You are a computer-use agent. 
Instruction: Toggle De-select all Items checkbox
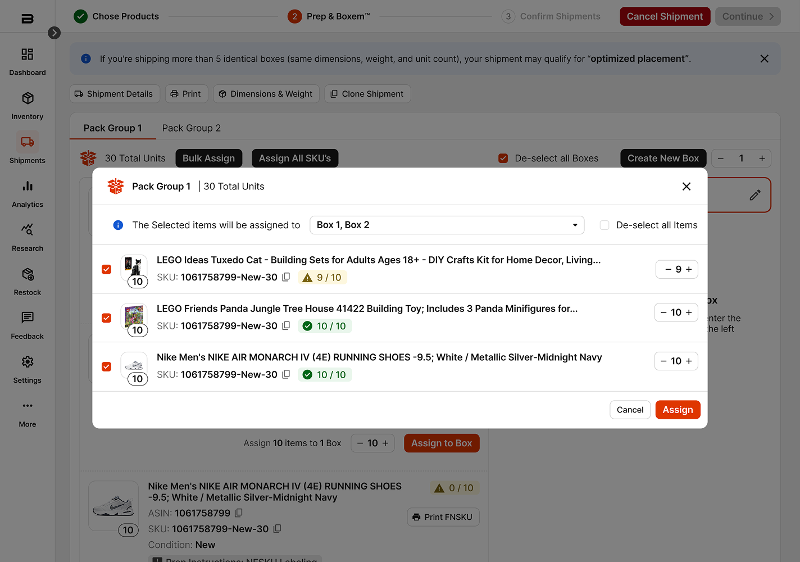click(x=604, y=225)
